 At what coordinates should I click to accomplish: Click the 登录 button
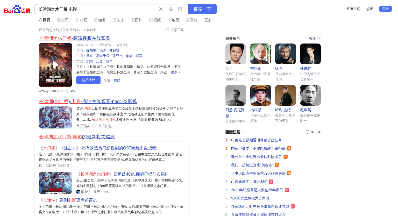(386, 9)
